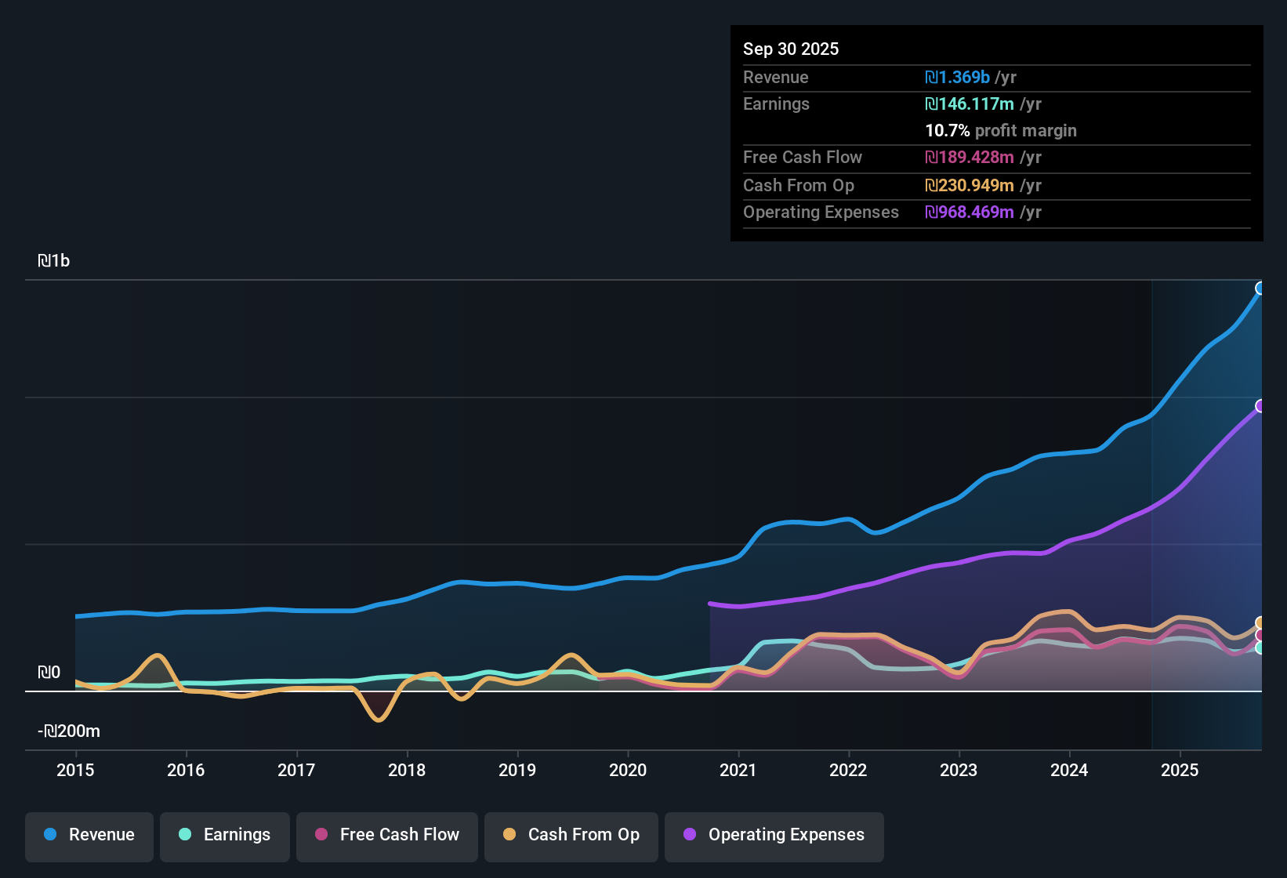
Task: Open the Free Cash Flow row details
Action: coord(803,158)
